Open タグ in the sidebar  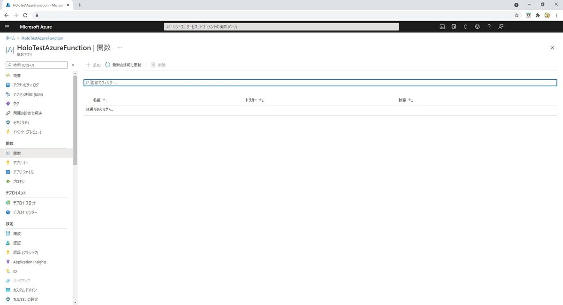[16, 104]
